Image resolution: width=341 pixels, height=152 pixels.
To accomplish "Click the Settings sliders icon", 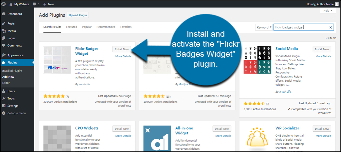I will (x=3, y=106).
